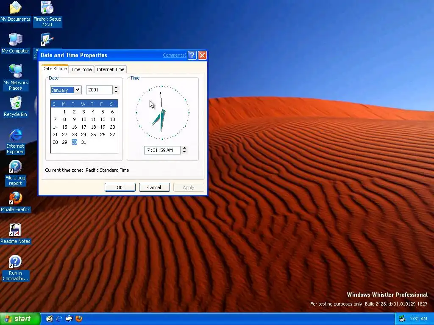Click the Cancel button
The height and width of the screenshot is (325, 434).
(154, 187)
